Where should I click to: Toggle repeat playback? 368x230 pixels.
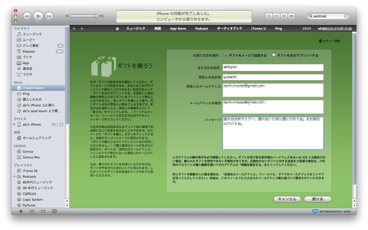43,211
